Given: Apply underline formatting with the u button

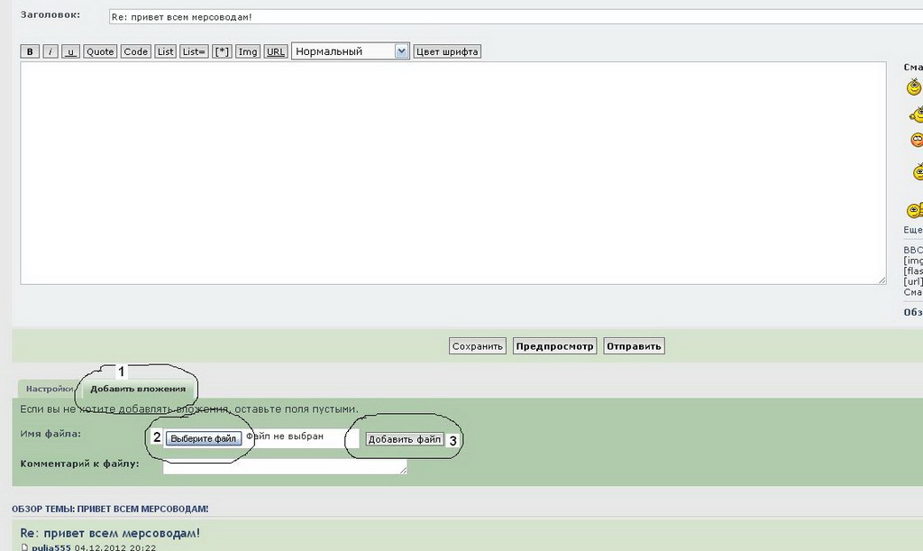Looking at the screenshot, I should click(x=71, y=51).
